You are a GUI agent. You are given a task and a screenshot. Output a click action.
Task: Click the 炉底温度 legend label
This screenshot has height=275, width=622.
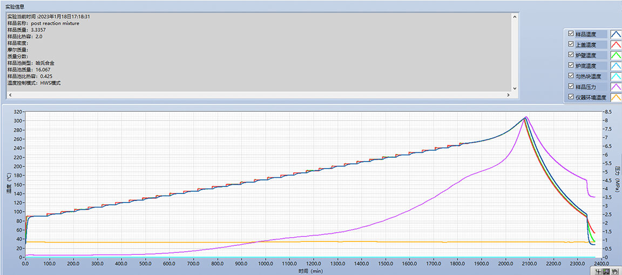(x=586, y=65)
